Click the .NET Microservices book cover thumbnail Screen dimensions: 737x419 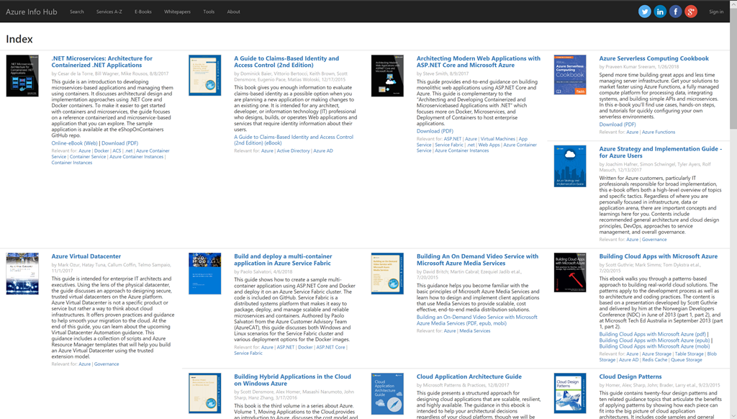22,76
